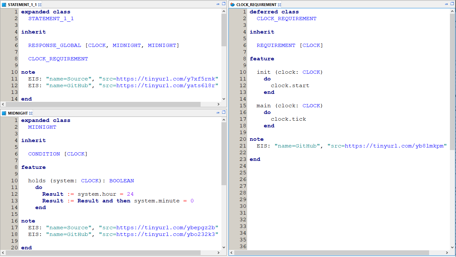
Task: Click the value 24 in MIDNIGHT
Action: click(x=130, y=194)
